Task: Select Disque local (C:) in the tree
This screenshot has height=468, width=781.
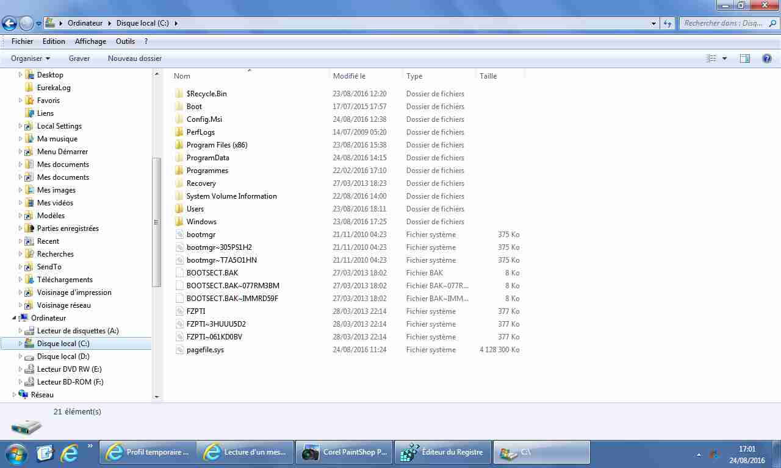Action: pos(63,343)
